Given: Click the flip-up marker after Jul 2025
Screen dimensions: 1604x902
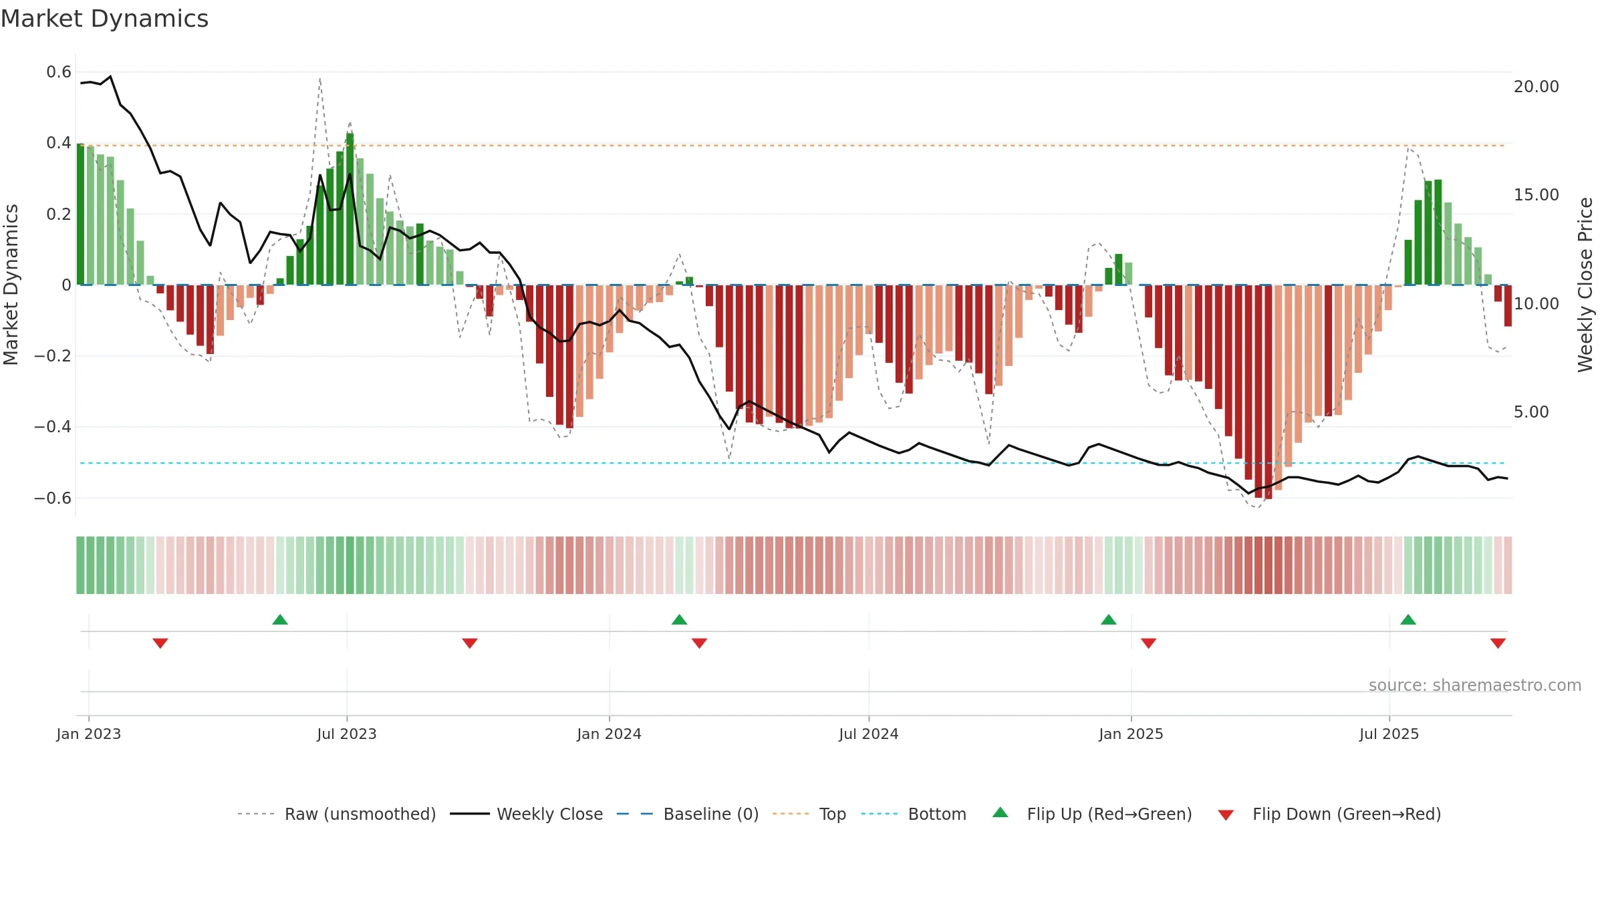Looking at the screenshot, I should (x=1408, y=619).
